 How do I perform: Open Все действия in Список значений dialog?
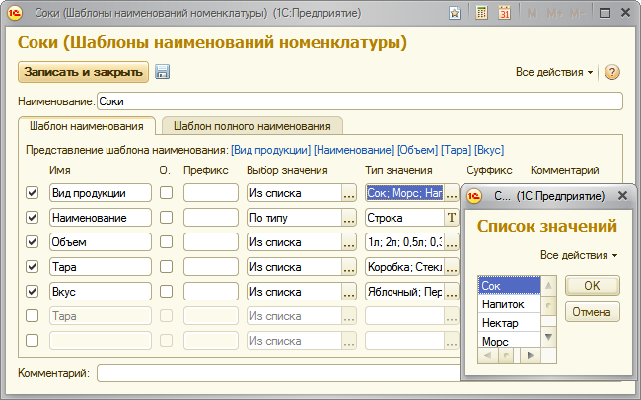tap(579, 255)
